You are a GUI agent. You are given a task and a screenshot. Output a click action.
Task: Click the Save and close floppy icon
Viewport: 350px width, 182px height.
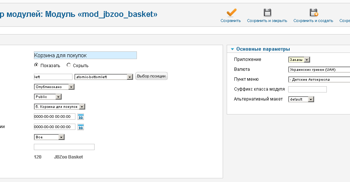267,12
